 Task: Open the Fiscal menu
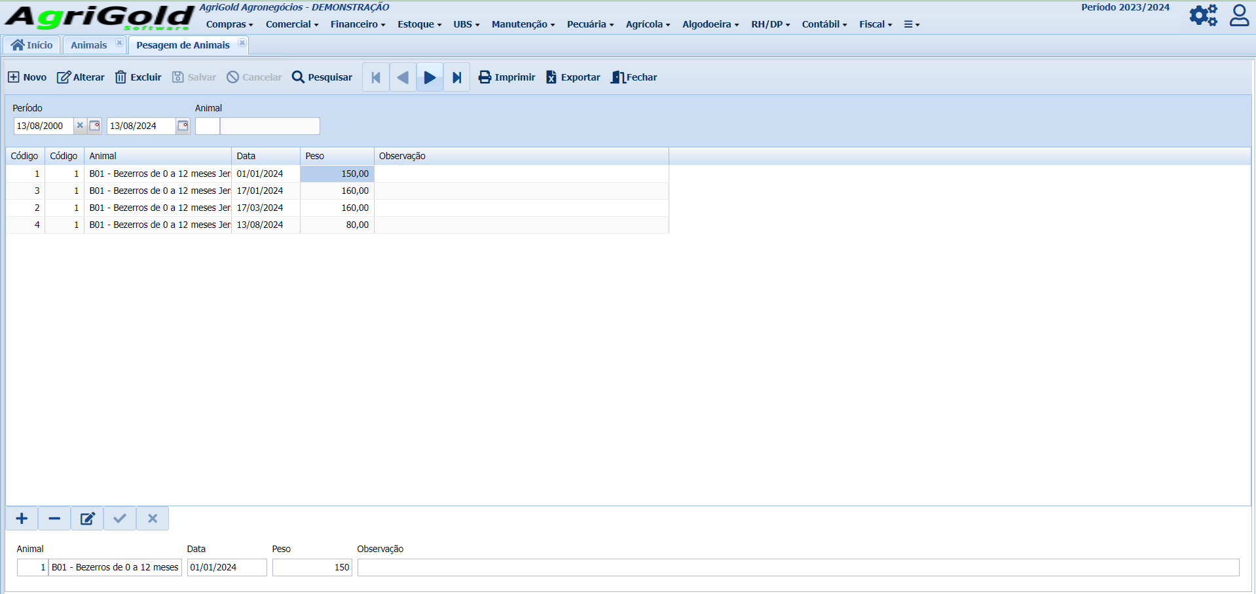pos(876,24)
